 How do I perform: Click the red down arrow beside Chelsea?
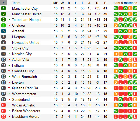(x=9, y=25)
